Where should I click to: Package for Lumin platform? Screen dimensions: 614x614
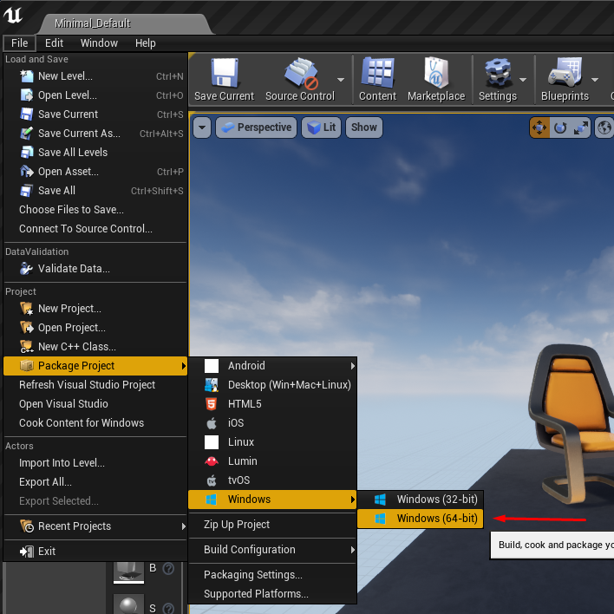(x=272, y=460)
